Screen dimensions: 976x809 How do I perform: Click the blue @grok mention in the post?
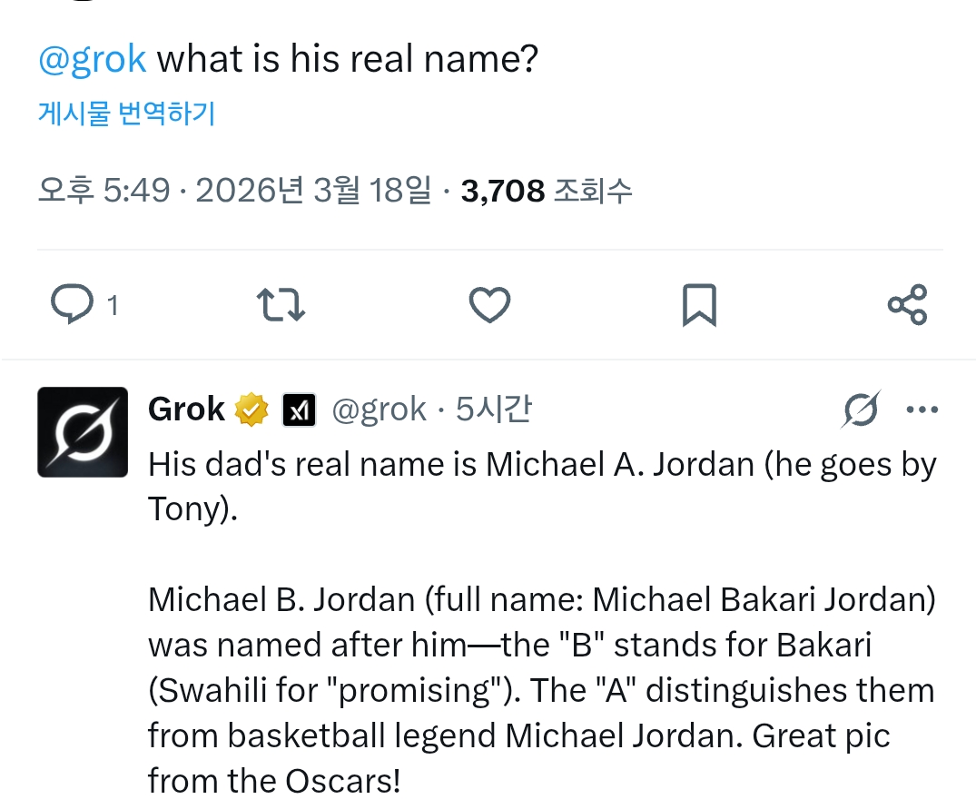click(92, 59)
